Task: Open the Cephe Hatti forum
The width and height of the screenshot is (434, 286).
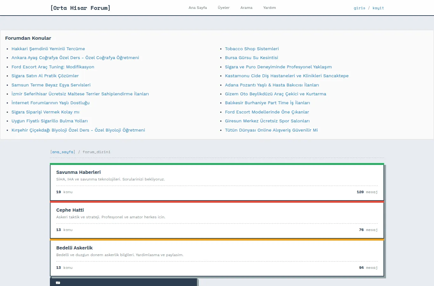Action: tap(70, 210)
